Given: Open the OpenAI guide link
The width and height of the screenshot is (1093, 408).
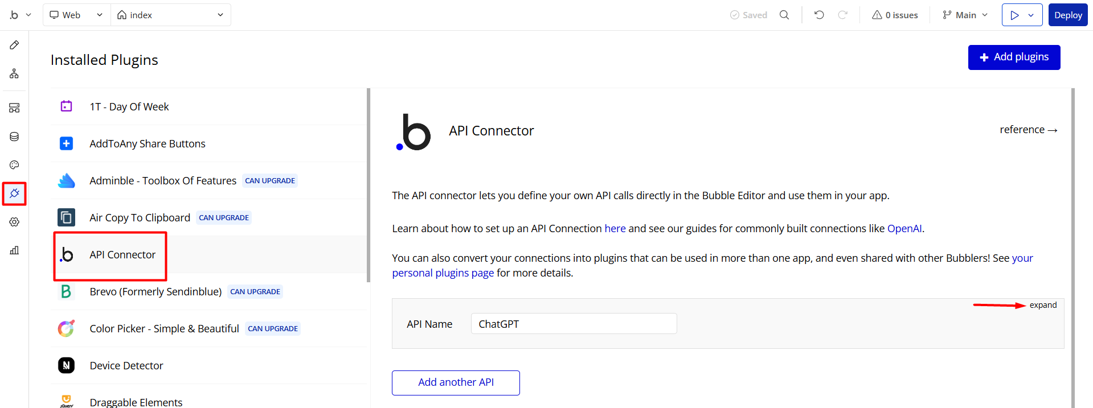Looking at the screenshot, I should (x=904, y=229).
